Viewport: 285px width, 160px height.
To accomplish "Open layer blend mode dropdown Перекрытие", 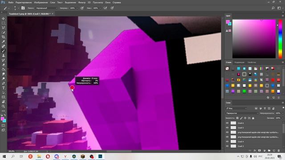I will pyautogui.click(x=242, y=113).
